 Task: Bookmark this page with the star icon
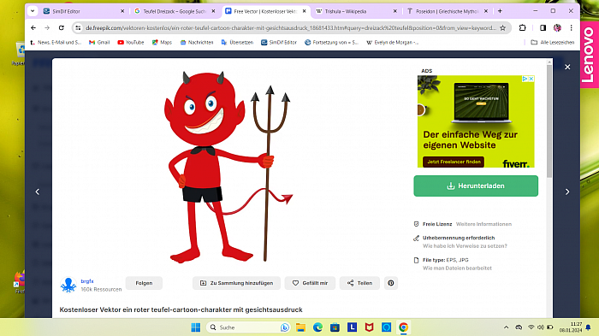(x=503, y=28)
